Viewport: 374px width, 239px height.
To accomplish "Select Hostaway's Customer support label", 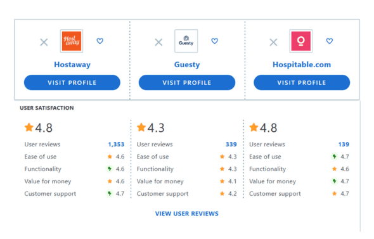I will pyautogui.click(x=50, y=194).
